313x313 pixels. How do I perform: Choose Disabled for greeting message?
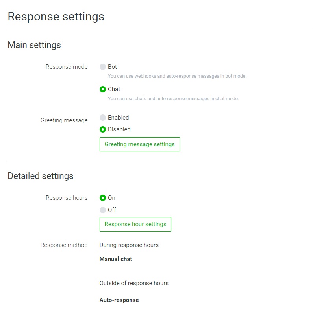click(103, 129)
